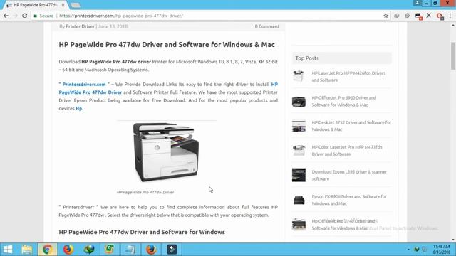Launch first Firefox icon in taskbar
The width and height of the screenshot is (456, 256).
pos(68,250)
